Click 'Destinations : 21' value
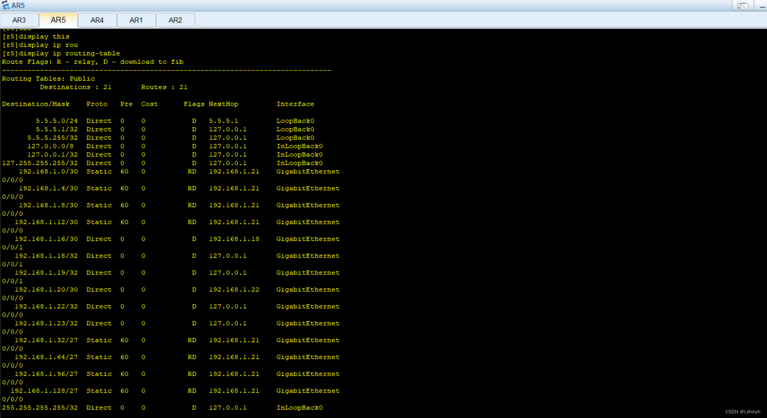This screenshot has height=418, width=767. 76,87
